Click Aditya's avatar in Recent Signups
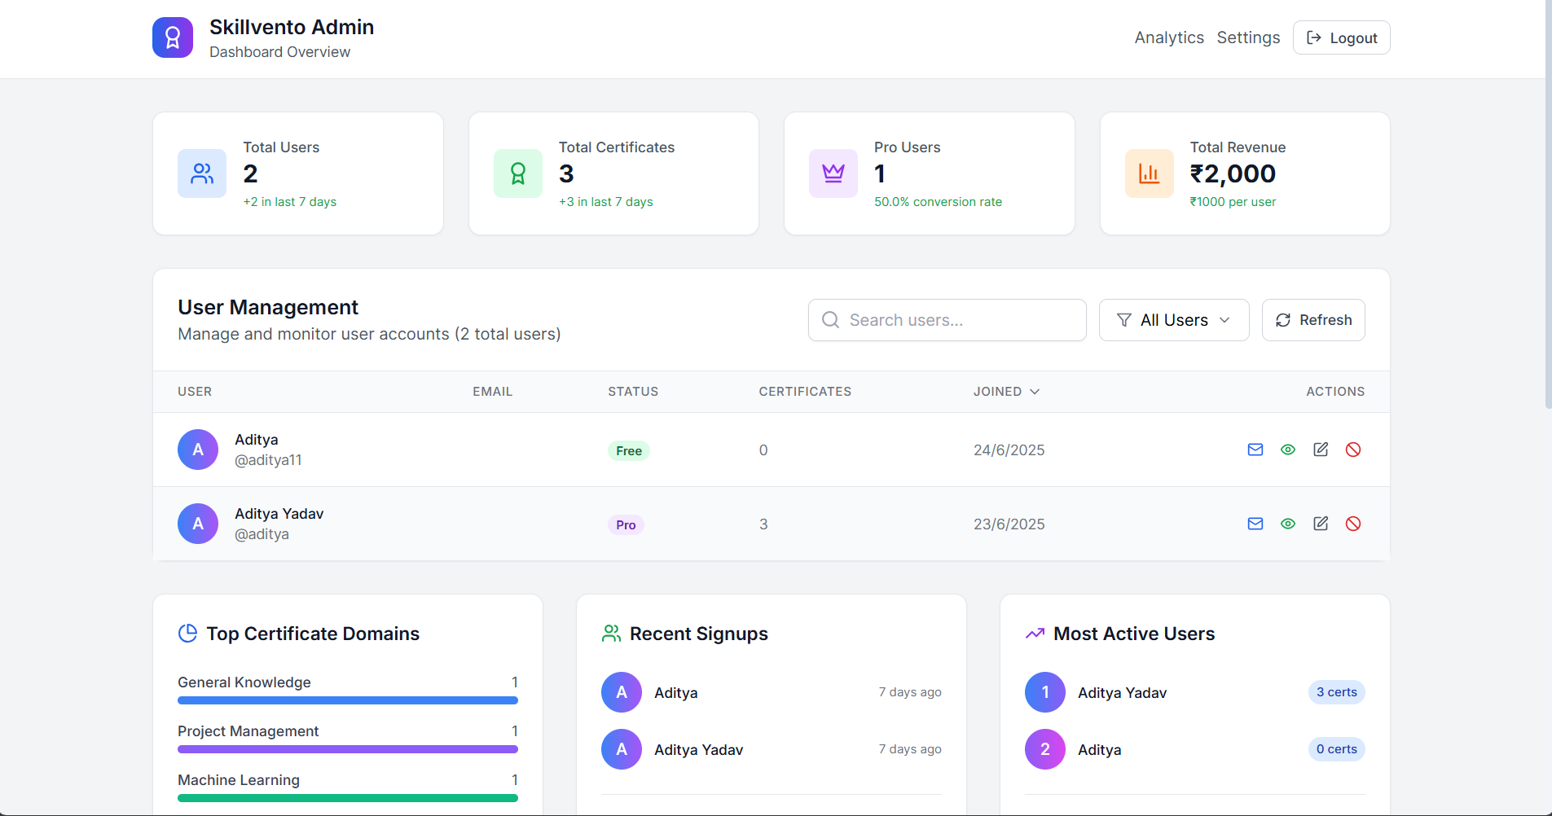 click(x=622, y=692)
